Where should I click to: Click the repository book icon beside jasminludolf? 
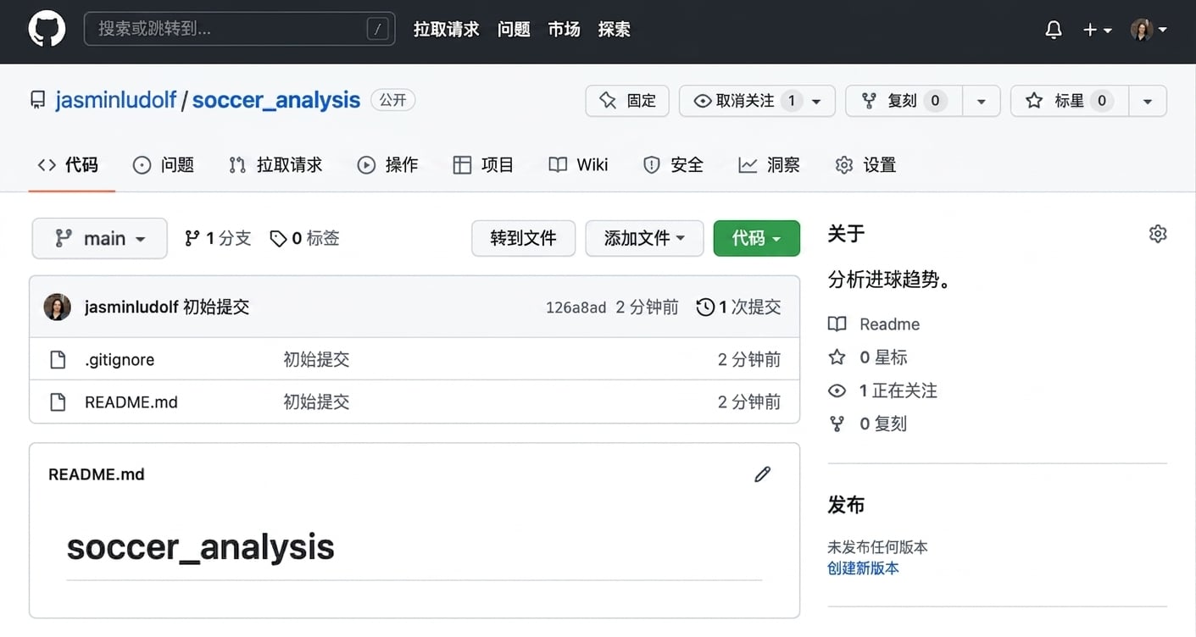[x=38, y=101]
